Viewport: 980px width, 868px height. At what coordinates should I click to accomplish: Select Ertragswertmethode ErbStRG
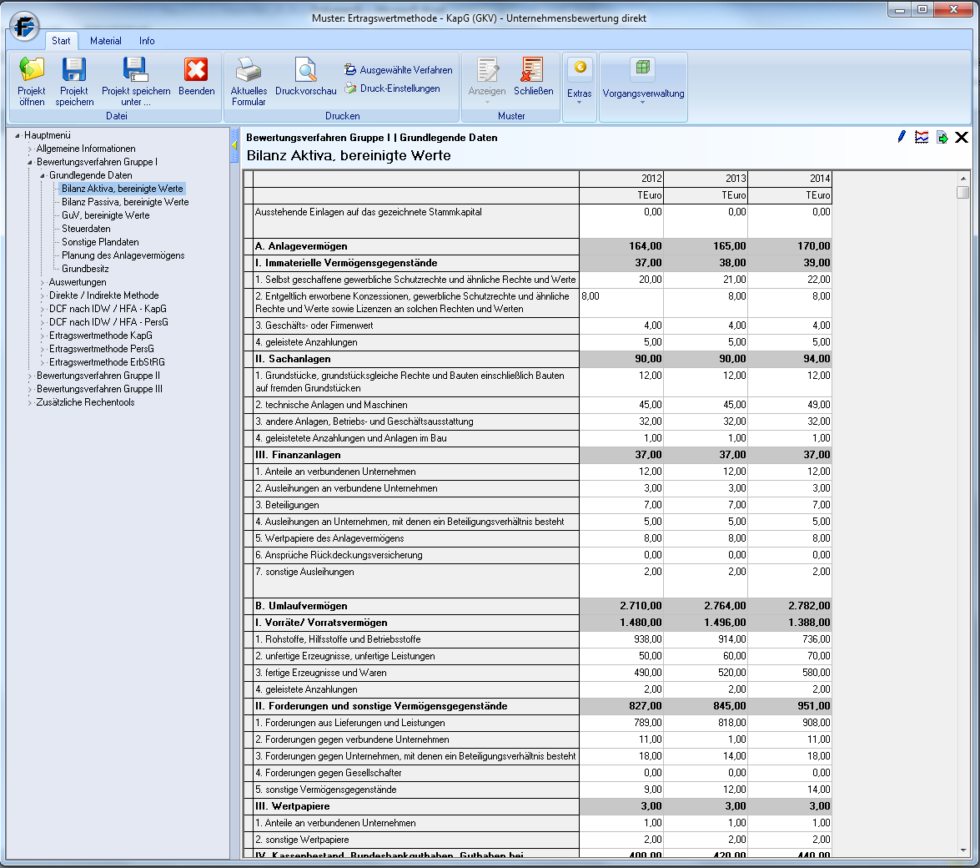coord(107,362)
